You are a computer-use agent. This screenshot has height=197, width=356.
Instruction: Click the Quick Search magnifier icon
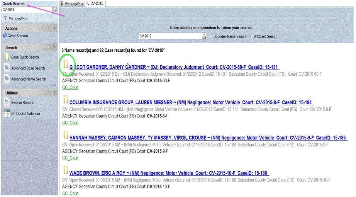tap(54, 10)
